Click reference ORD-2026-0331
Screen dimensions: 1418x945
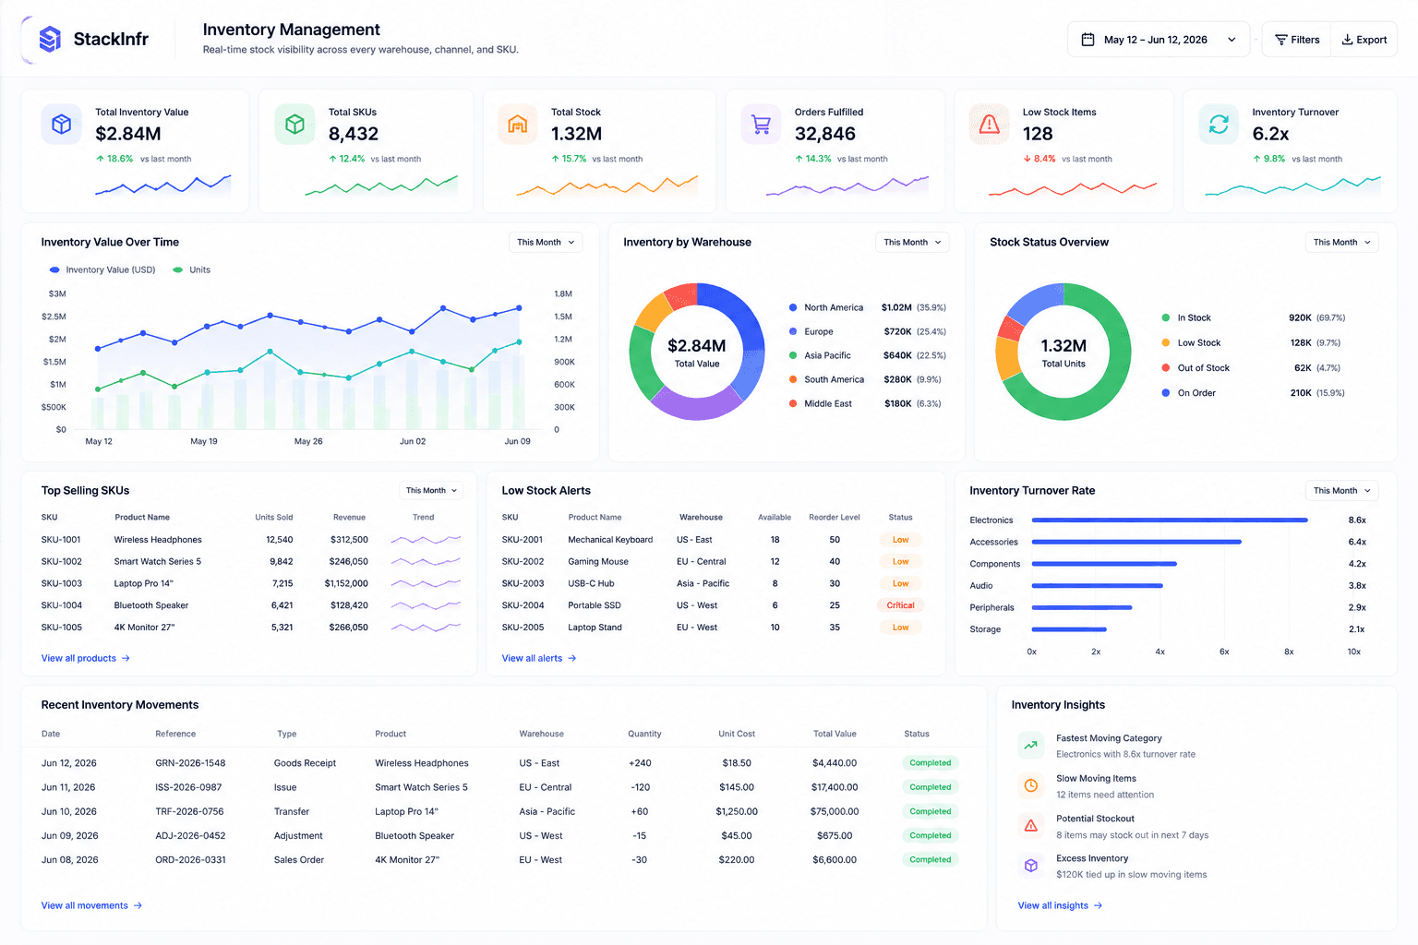(x=190, y=860)
